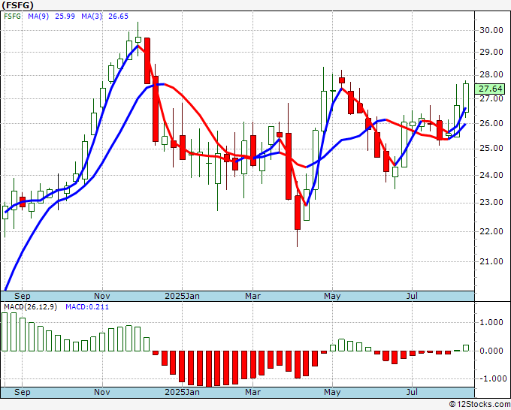
Task: Click the 23.00 price axis label
Action: tap(491, 203)
